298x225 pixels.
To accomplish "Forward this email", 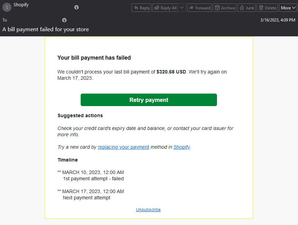I will coord(199,8).
